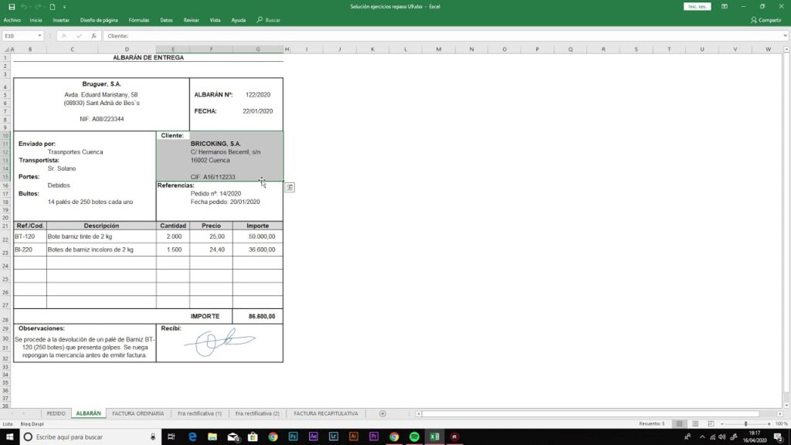Open the Fórmulas ribbon tab

[x=139, y=20]
